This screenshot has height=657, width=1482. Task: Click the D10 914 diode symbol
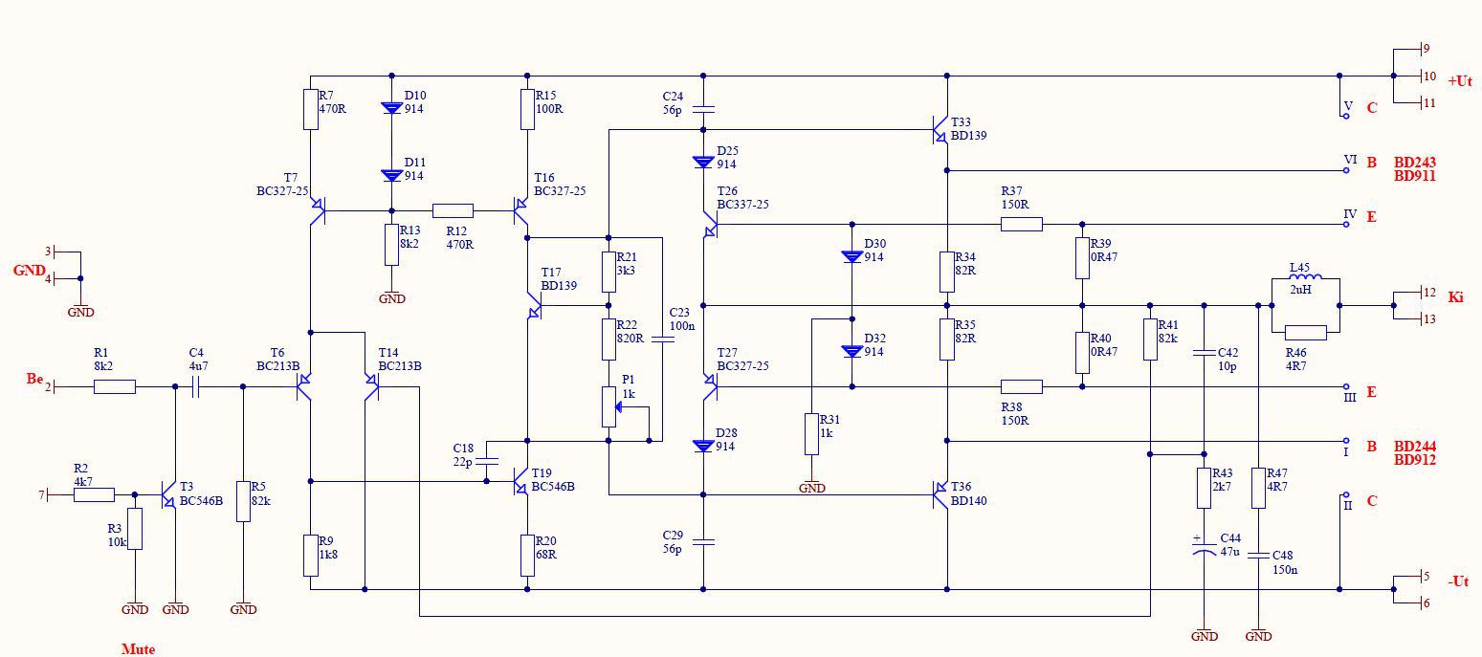click(x=390, y=108)
